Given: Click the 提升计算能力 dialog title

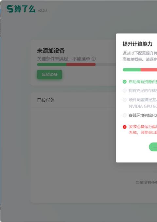Looking at the screenshot, I should [x=137, y=44].
